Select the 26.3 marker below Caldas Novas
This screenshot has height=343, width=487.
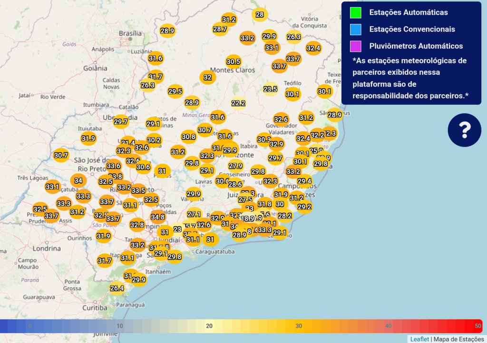147,85
